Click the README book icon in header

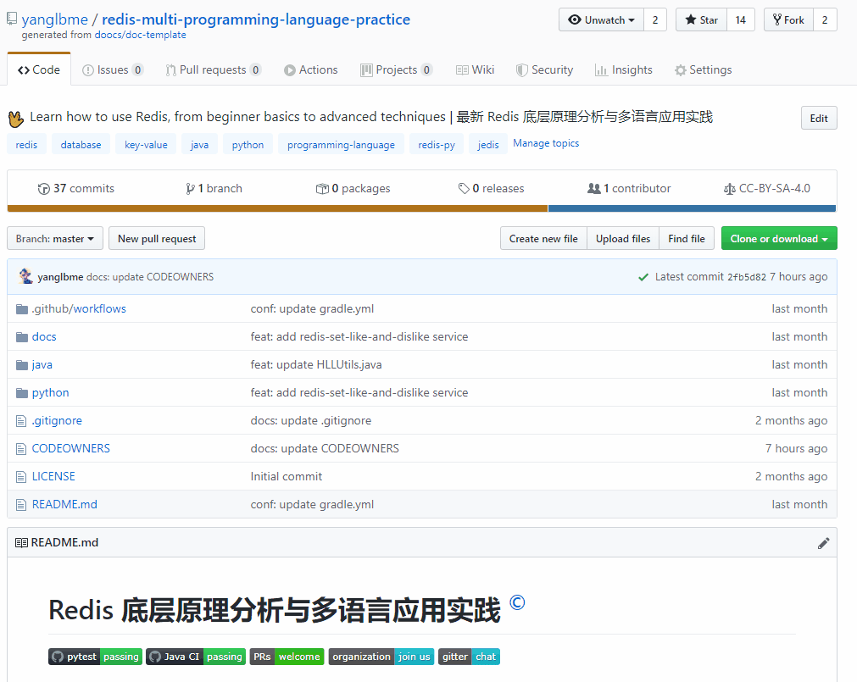tap(21, 543)
